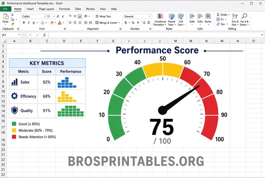Image resolution: width=265 pixels, height=178 pixels.
Task: Click the Sales score 82% cell
Action: (x=47, y=82)
